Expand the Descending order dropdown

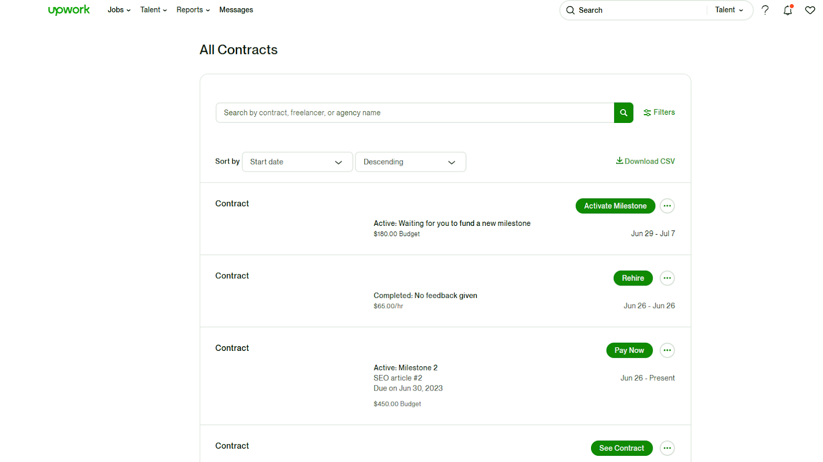click(x=410, y=162)
